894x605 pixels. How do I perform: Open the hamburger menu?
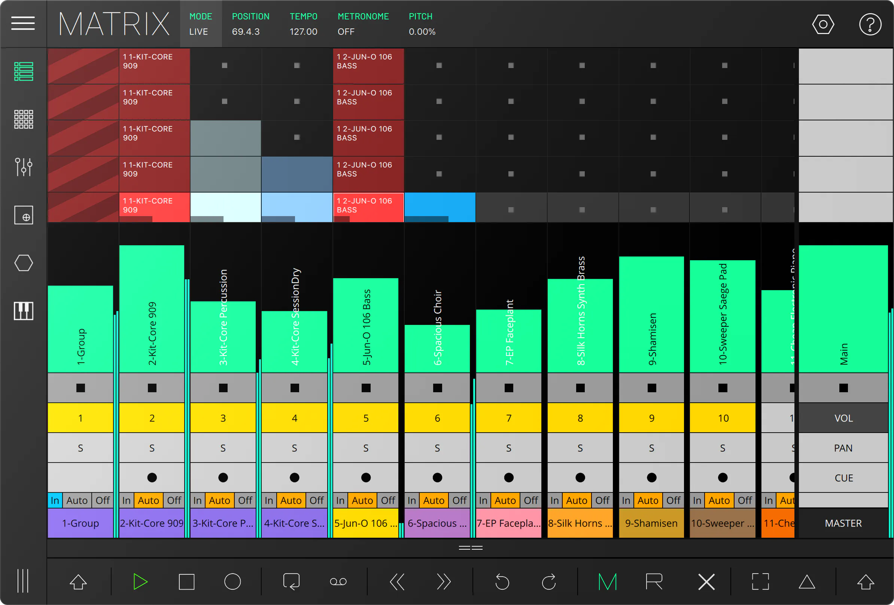click(x=23, y=24)
